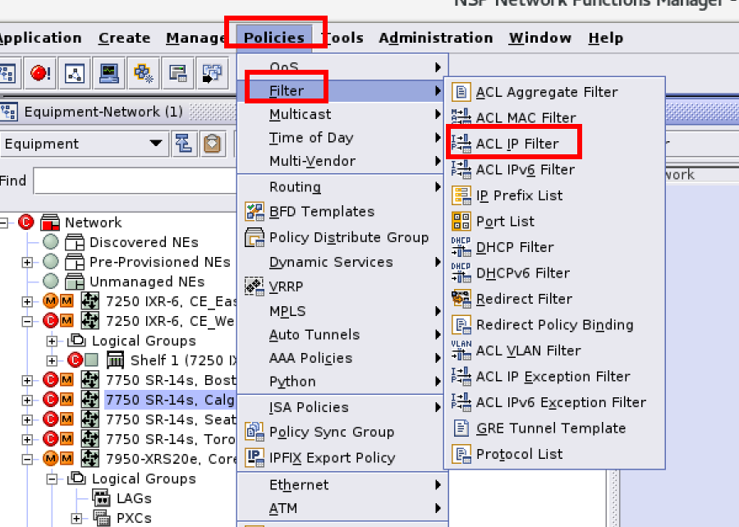Click the red alarm window toolbar icon
Viewport: 739px width, 527px height.
[x=39, y=74]
